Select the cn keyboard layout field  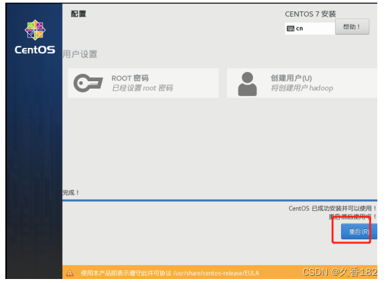[x=310, y=29]
